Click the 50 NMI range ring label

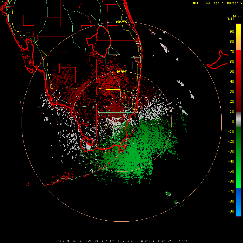point(122,72)
